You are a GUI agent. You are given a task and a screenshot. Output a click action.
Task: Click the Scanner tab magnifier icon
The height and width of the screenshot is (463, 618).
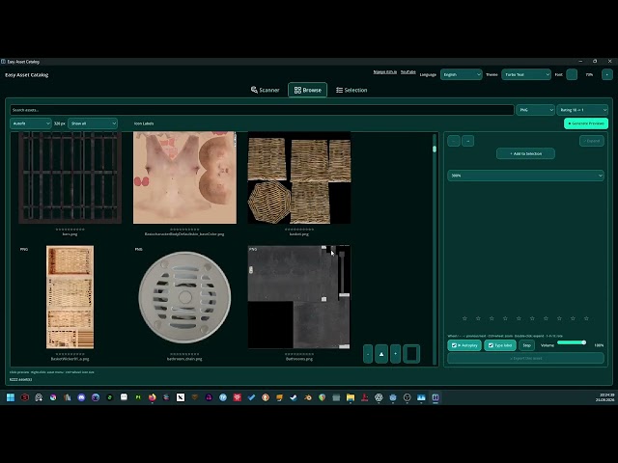(254, 90)
